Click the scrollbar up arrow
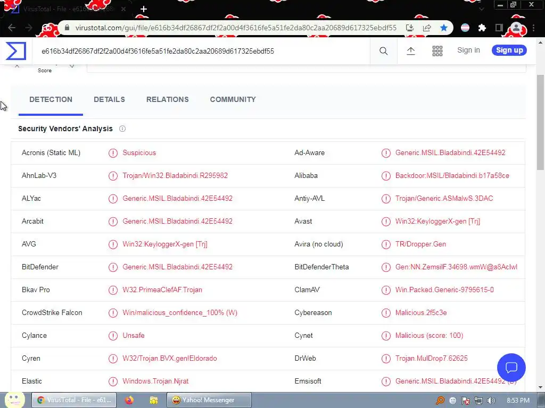This screenshot has width=545, height=408. tap(541, 42)
